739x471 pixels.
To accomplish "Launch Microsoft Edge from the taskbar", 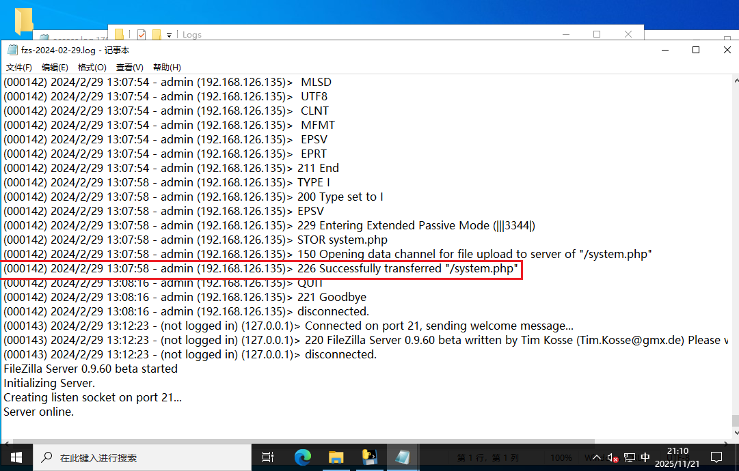I will click(303, 457).
